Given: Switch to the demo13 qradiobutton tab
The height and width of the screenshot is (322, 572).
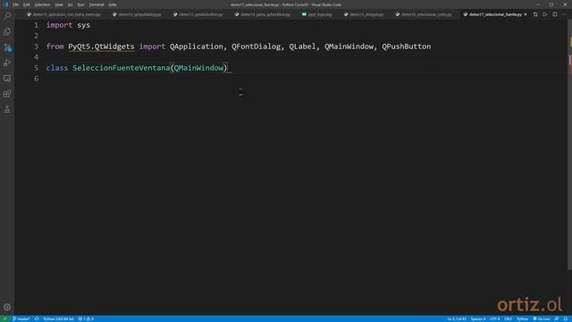Looking at the screenshot, I should pyautogui.click(x=198, y=14).
